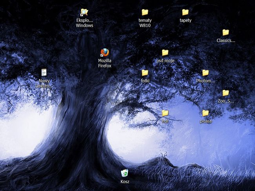Select the hdr folder icon
Screen dimensions: 255x191
pos(165,113)
